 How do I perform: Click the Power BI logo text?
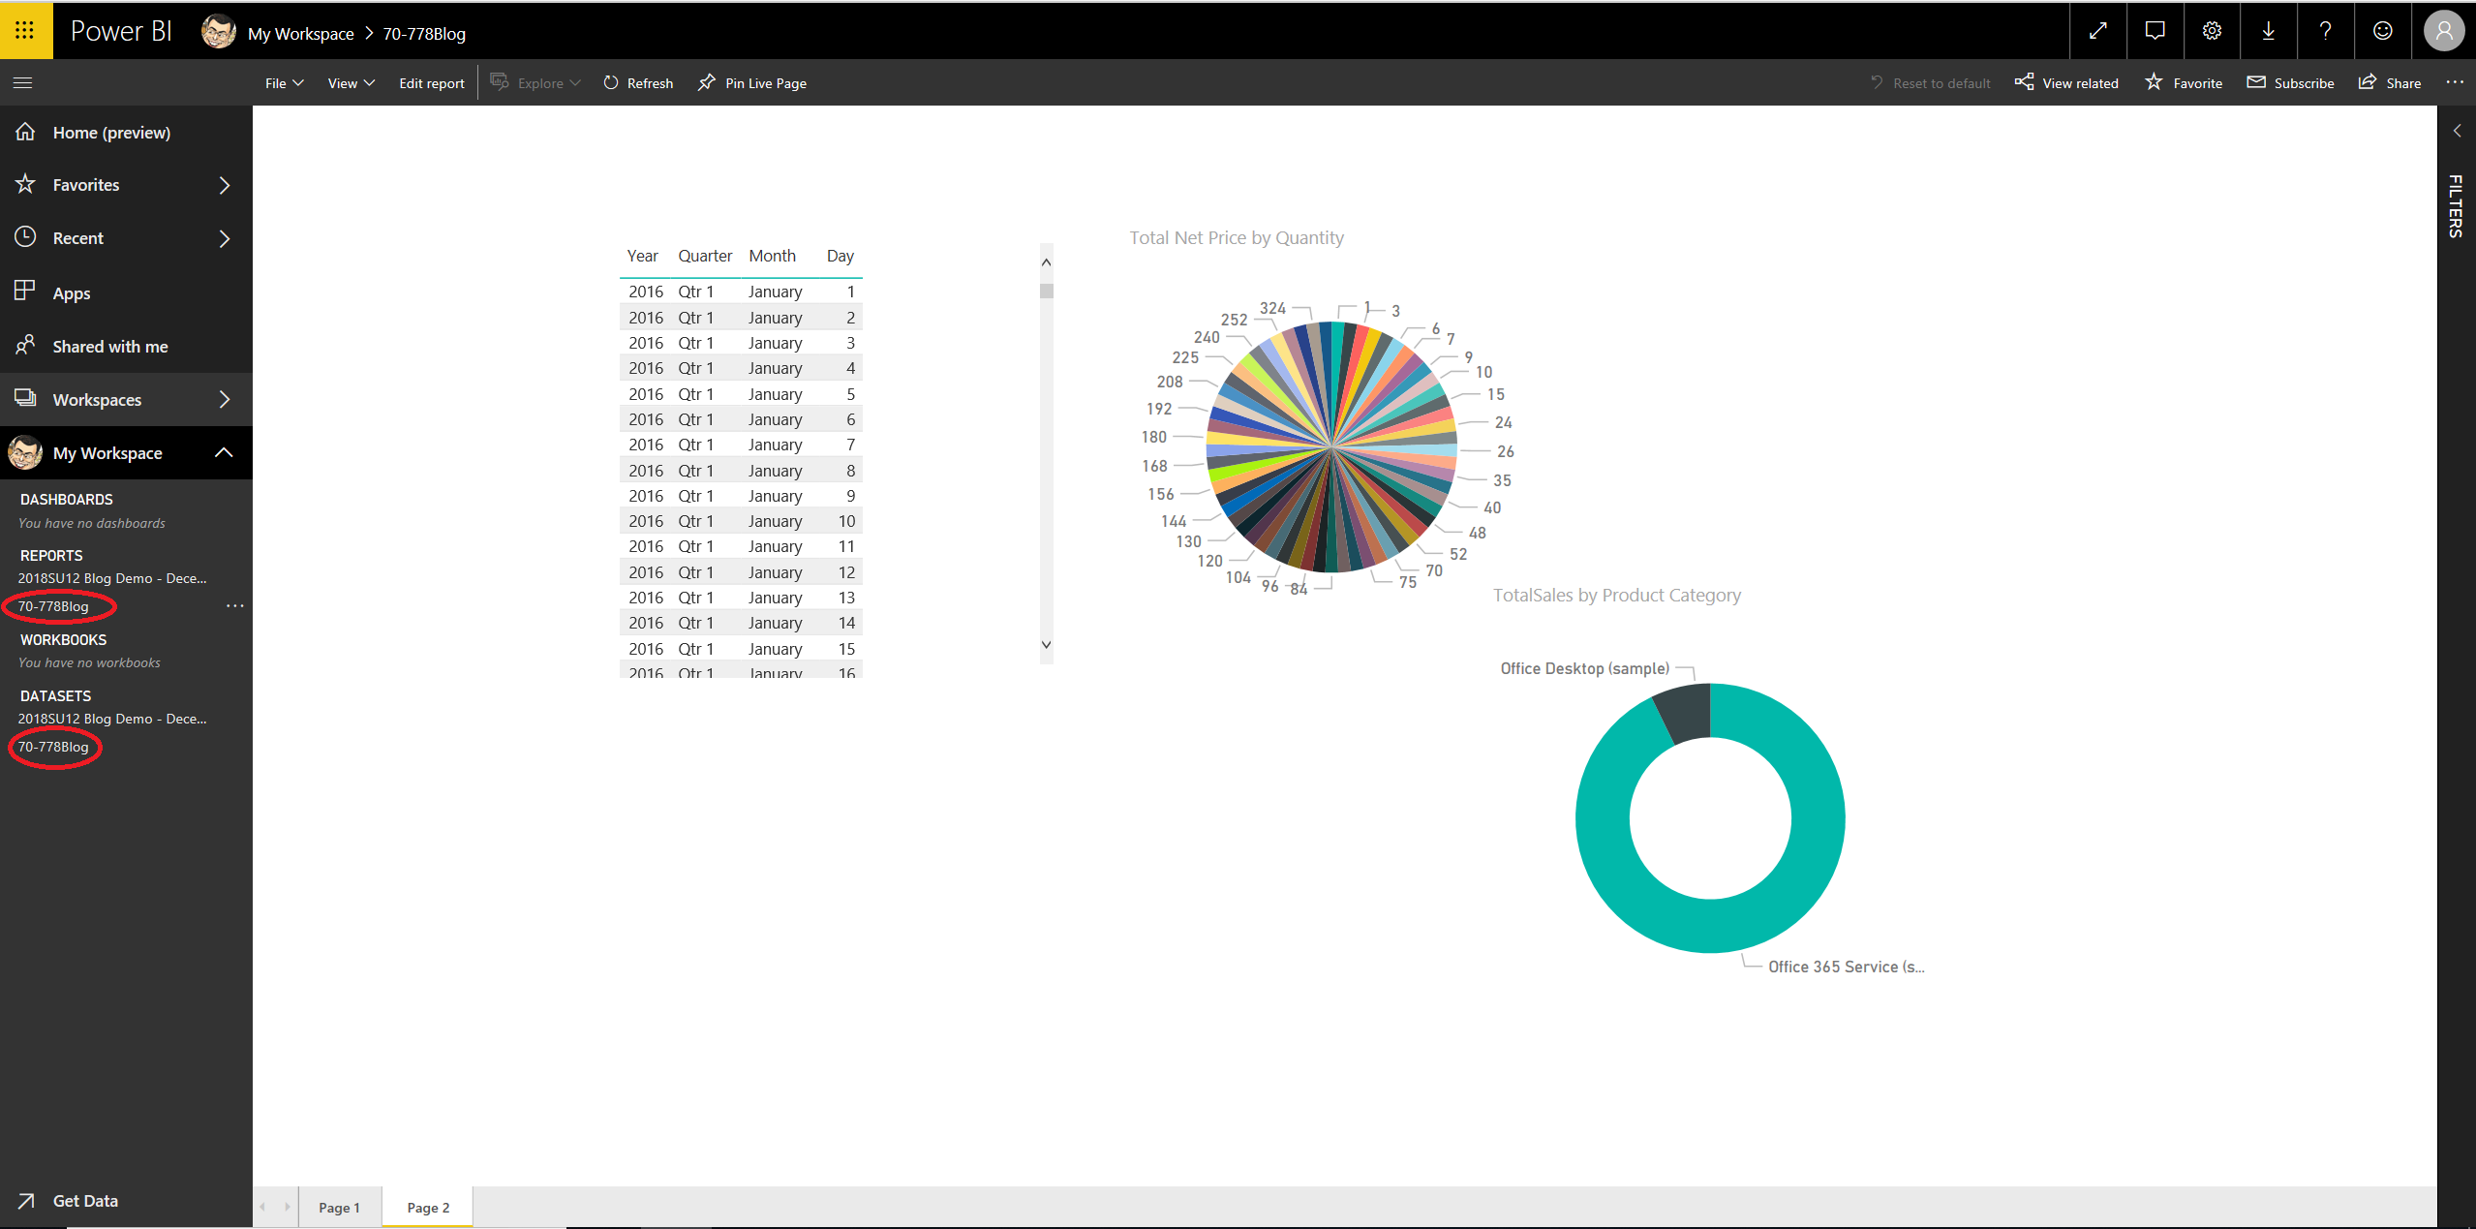tap(121, 31)
